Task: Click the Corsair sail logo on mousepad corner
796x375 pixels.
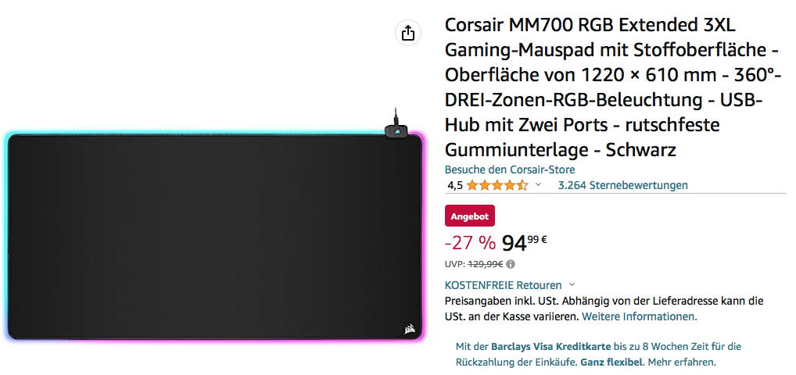Action: 410,328
